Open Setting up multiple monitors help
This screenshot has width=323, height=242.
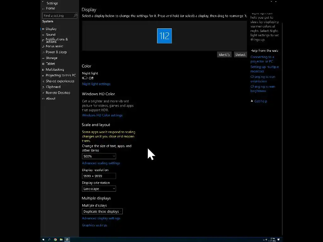click(x=265, y=69)
